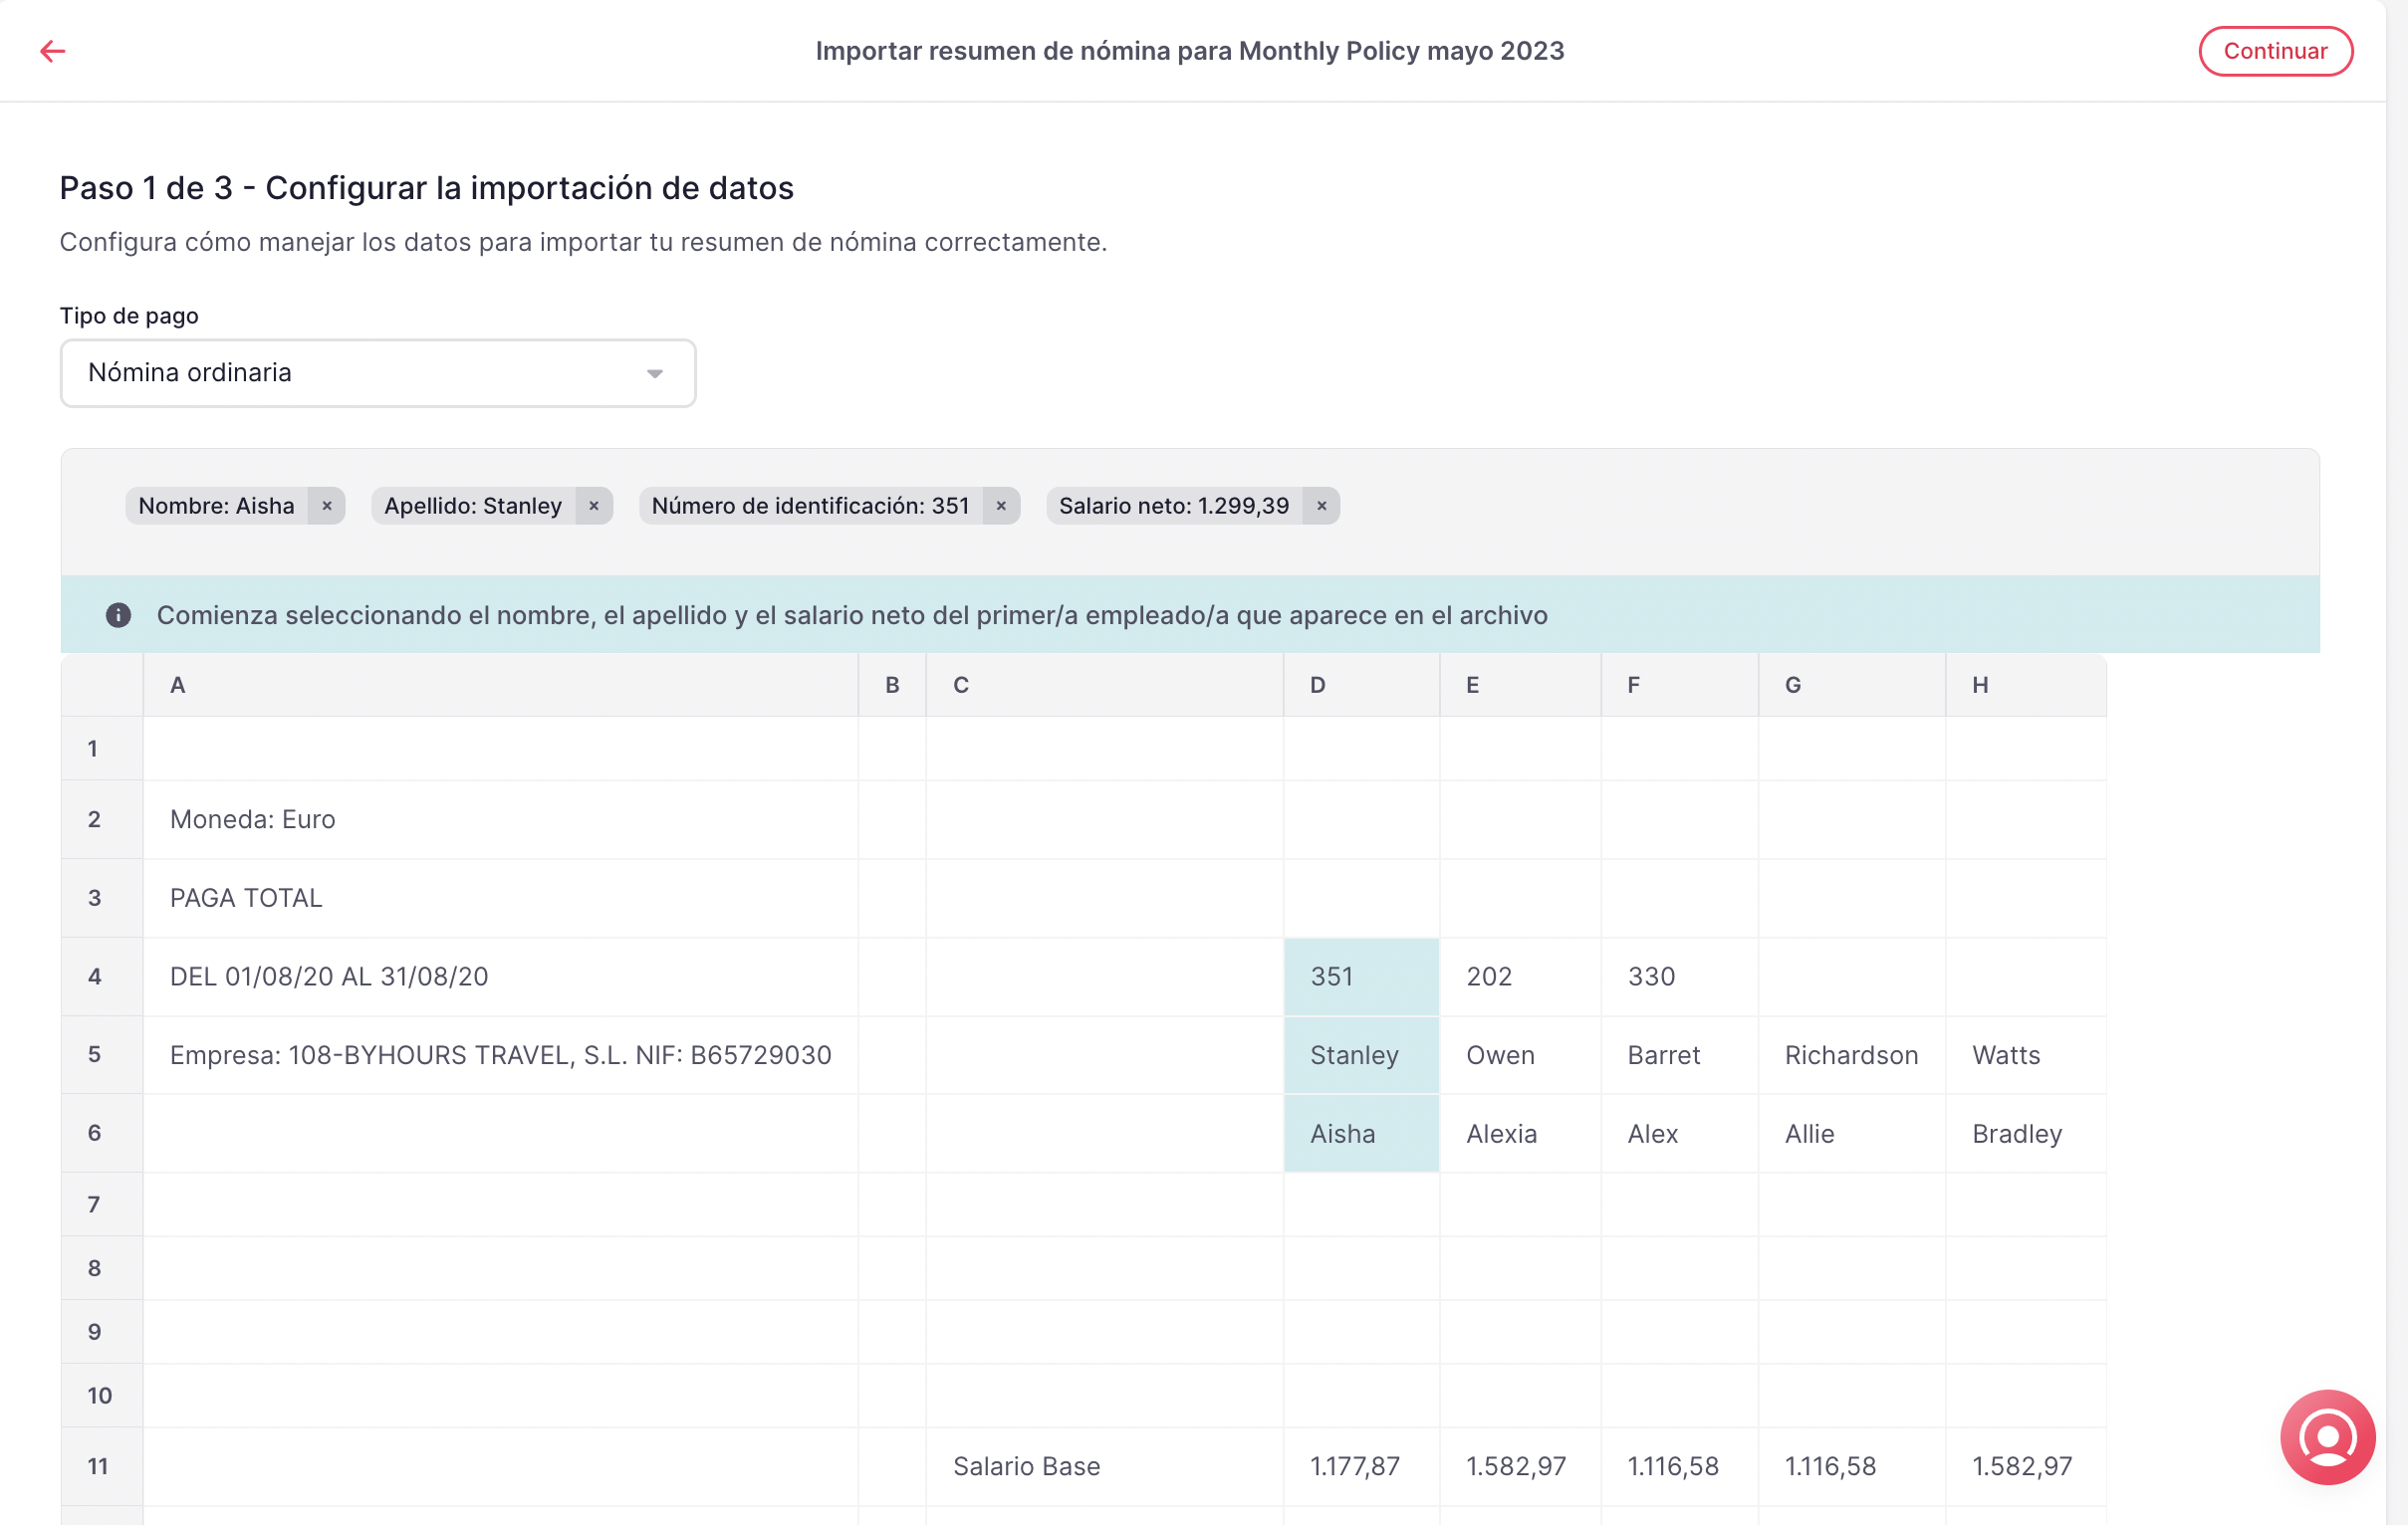Click row header 10

(102, 1395)
